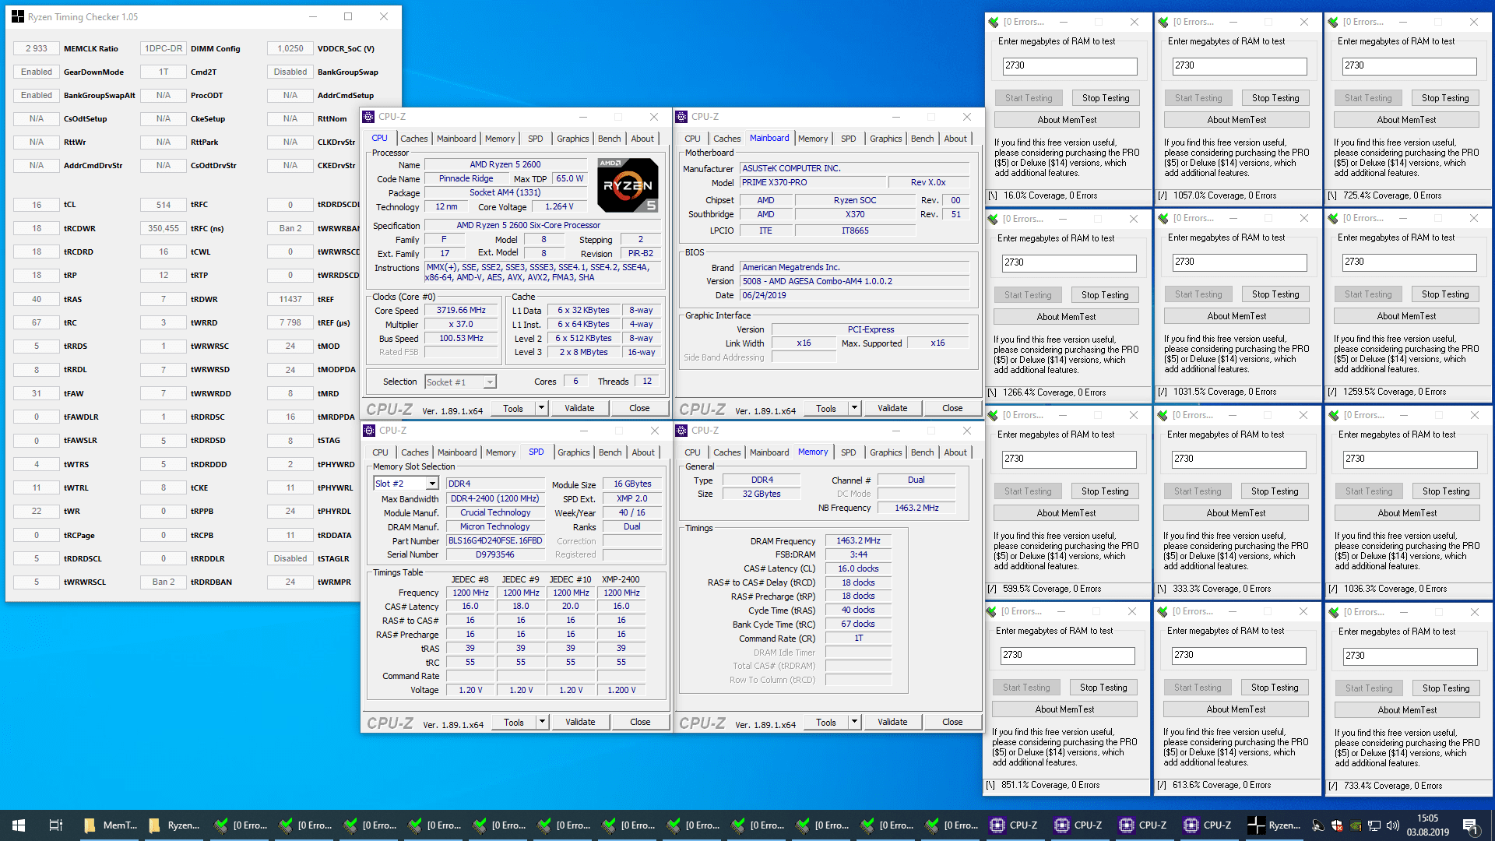The image size is (1495, 841).
Task: Expand Tools arrow in CPU-Z SPD window
Action: coord(542,722)
